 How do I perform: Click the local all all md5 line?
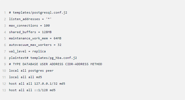point(25,77)
